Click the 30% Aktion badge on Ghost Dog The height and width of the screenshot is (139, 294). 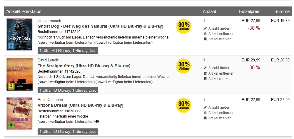(x=184, y=26)
